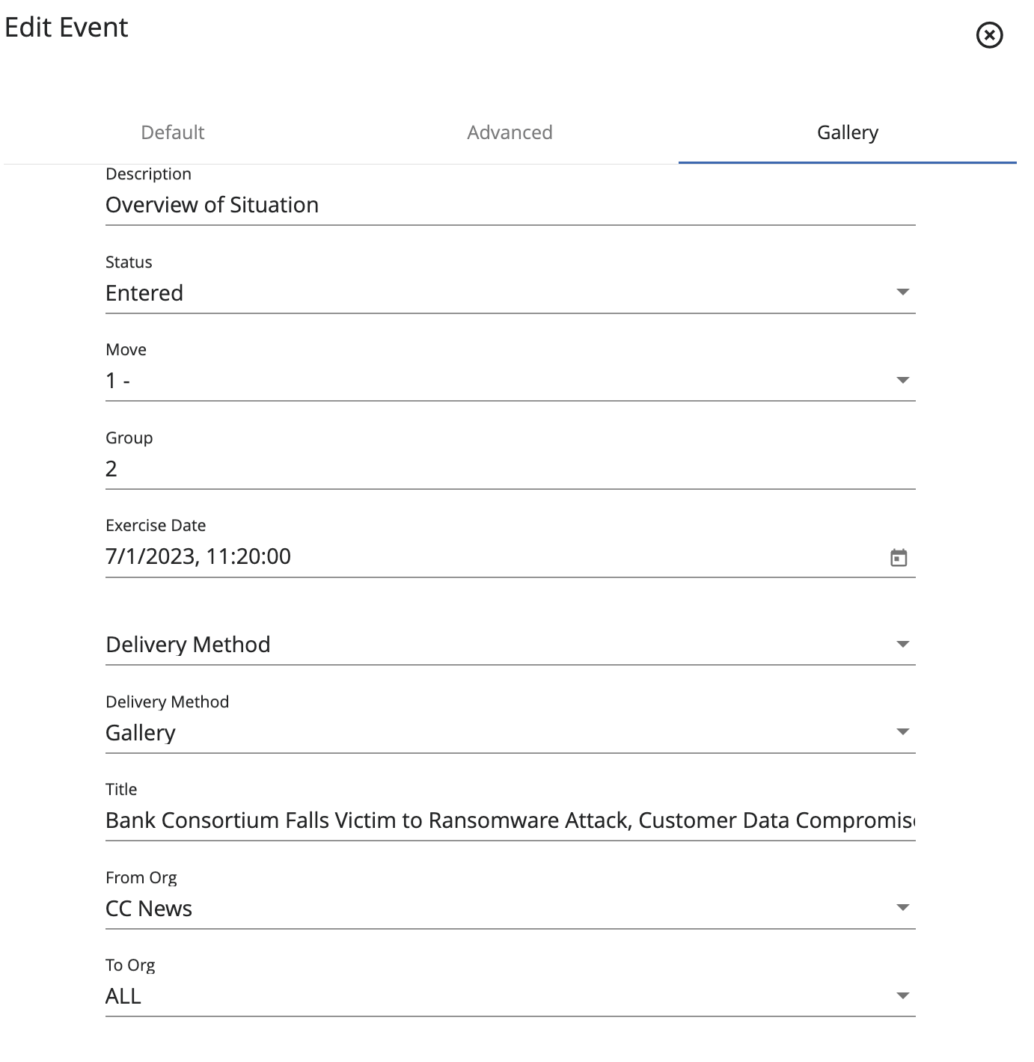The width and height of the screenshot is (1034, 1062).
Task: Open the Delivery Method dropdown set to Gallery
Action: click(x=509, y=733)
